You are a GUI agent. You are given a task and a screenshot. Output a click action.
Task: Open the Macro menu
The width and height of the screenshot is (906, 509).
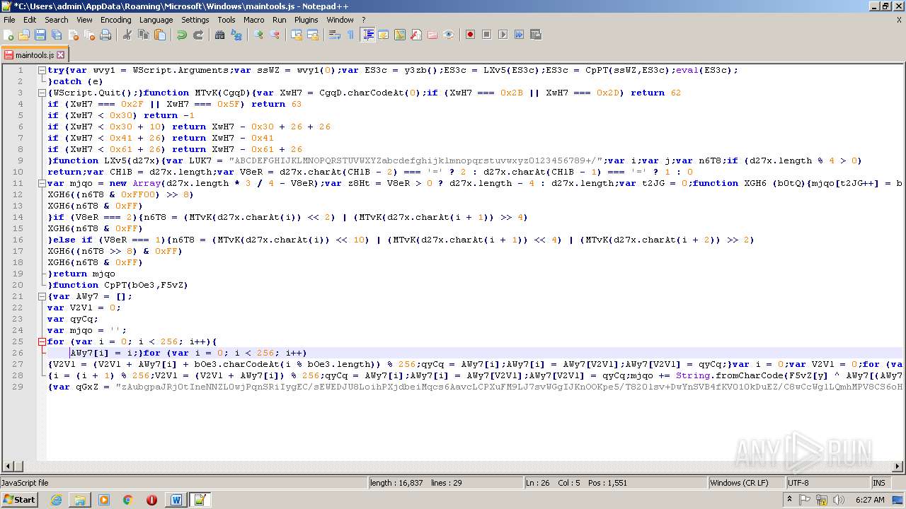tap(254, 20)
